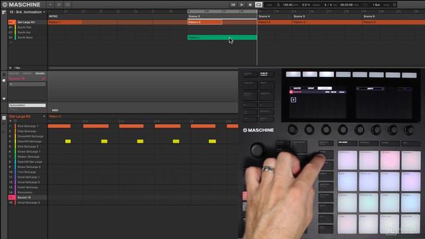Collapse the control area arrow
425x239 pixels.
click(4, 99)
